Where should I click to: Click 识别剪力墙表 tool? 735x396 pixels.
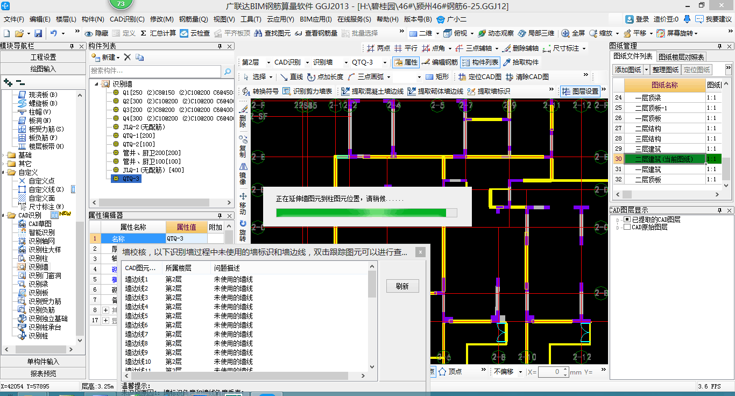click(307, 91)
